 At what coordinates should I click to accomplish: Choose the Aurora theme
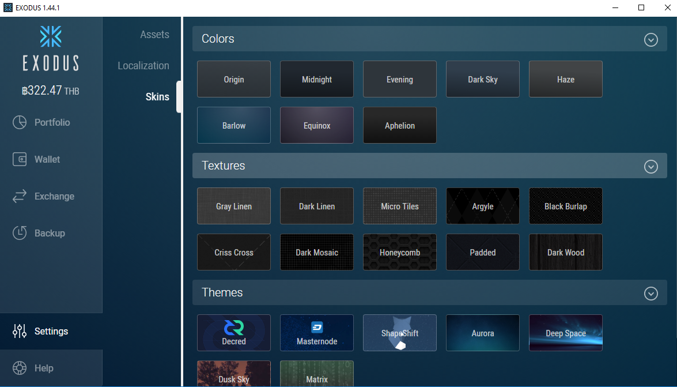pos(483,333)
